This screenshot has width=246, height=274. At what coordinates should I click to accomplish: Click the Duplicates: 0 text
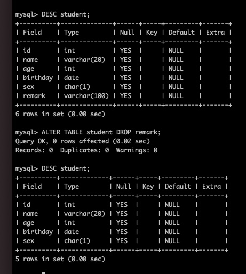(84, 150)
